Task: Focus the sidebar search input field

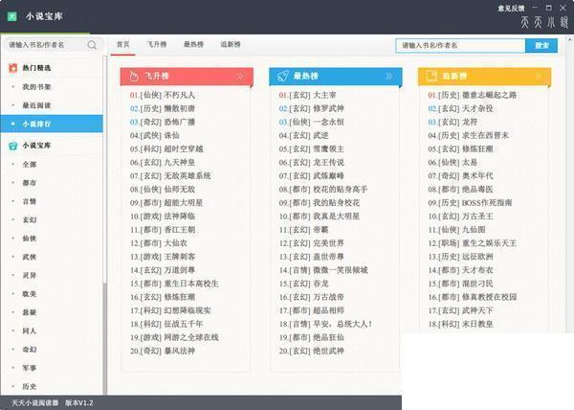Action: point(46,45)
